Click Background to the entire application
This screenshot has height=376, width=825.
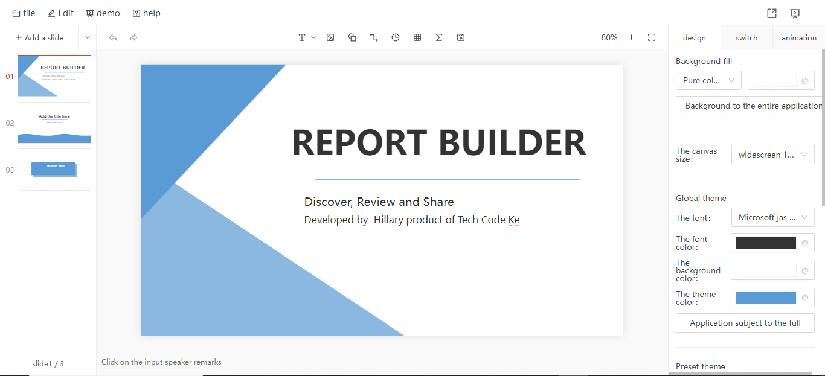749,105
